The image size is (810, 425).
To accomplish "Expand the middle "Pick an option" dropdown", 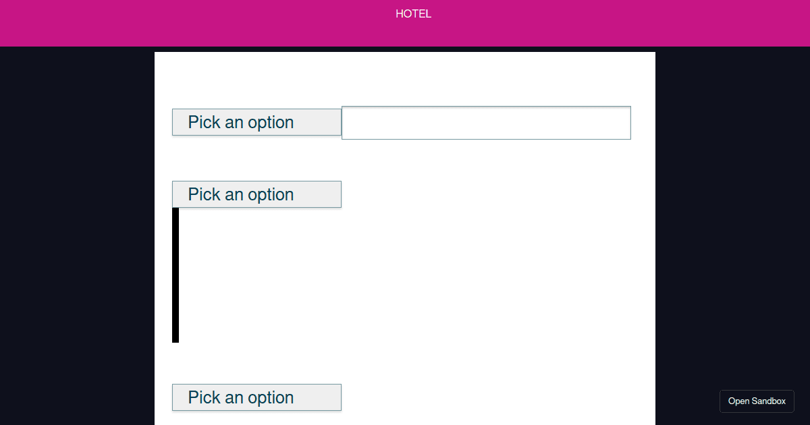I will (256, 194).
